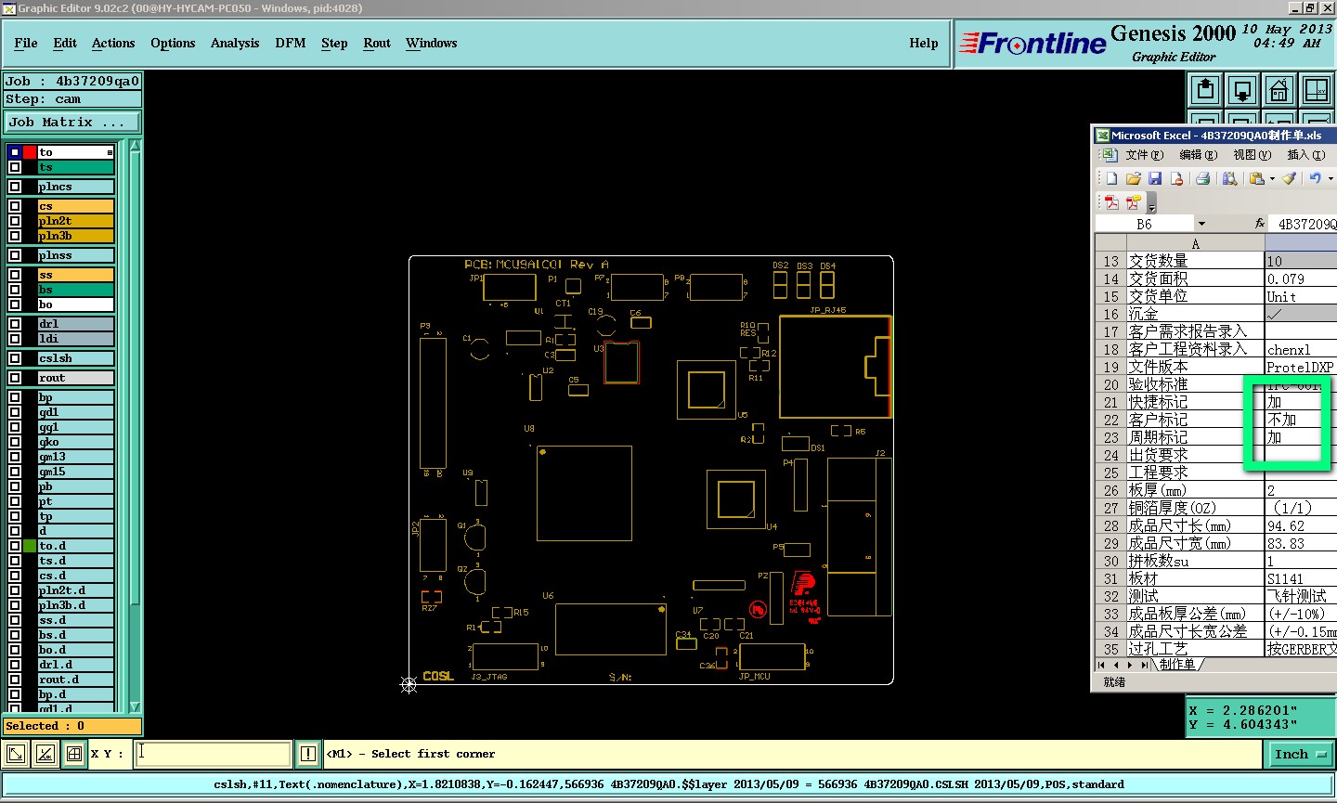Switch to the 制作单 sheet tab in Excel
The width and height of the screenshot is (1337, 803).
[x=1177, y=665]
